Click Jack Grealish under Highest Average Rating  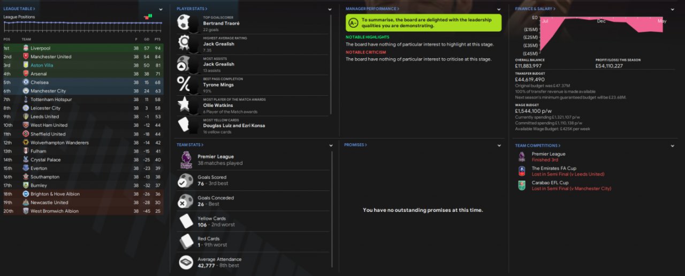(218, 44)
